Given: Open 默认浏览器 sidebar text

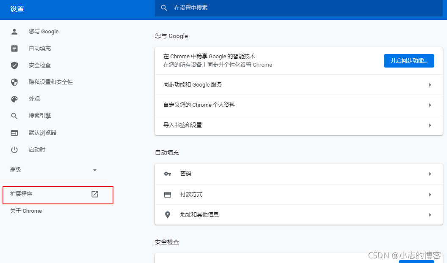Looking at the screenshot, I should click(x=42, y=133).
